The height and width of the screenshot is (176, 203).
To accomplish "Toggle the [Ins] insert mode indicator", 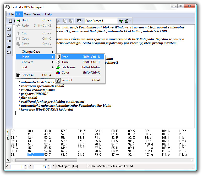I will pyautogui.click(x=75, y=166).
